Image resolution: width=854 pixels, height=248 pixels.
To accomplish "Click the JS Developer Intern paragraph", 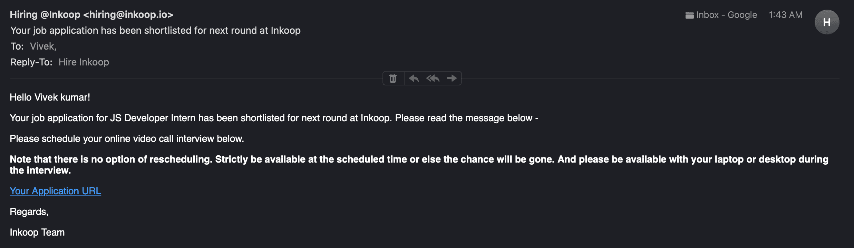I will [x=274, y=118].
